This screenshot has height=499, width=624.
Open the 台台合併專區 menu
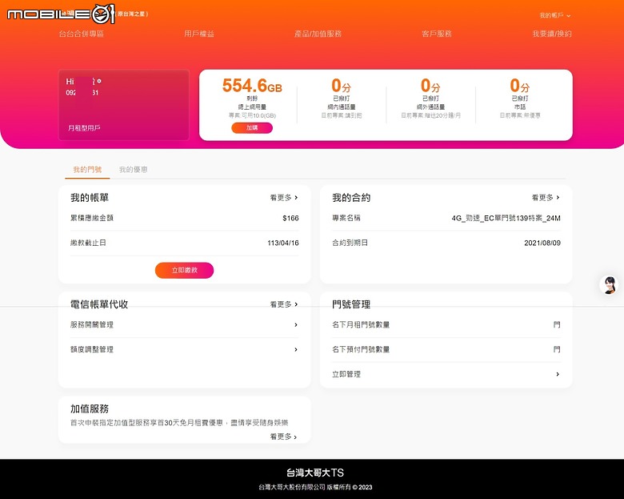click(x=81, y=34)
